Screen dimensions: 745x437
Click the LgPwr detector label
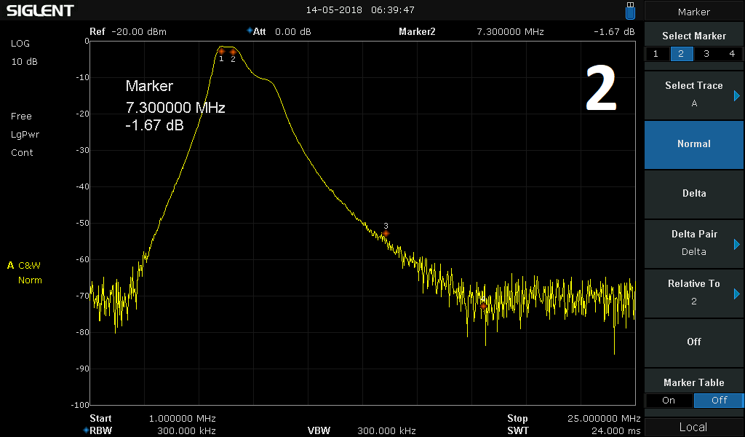coord(25,135)
